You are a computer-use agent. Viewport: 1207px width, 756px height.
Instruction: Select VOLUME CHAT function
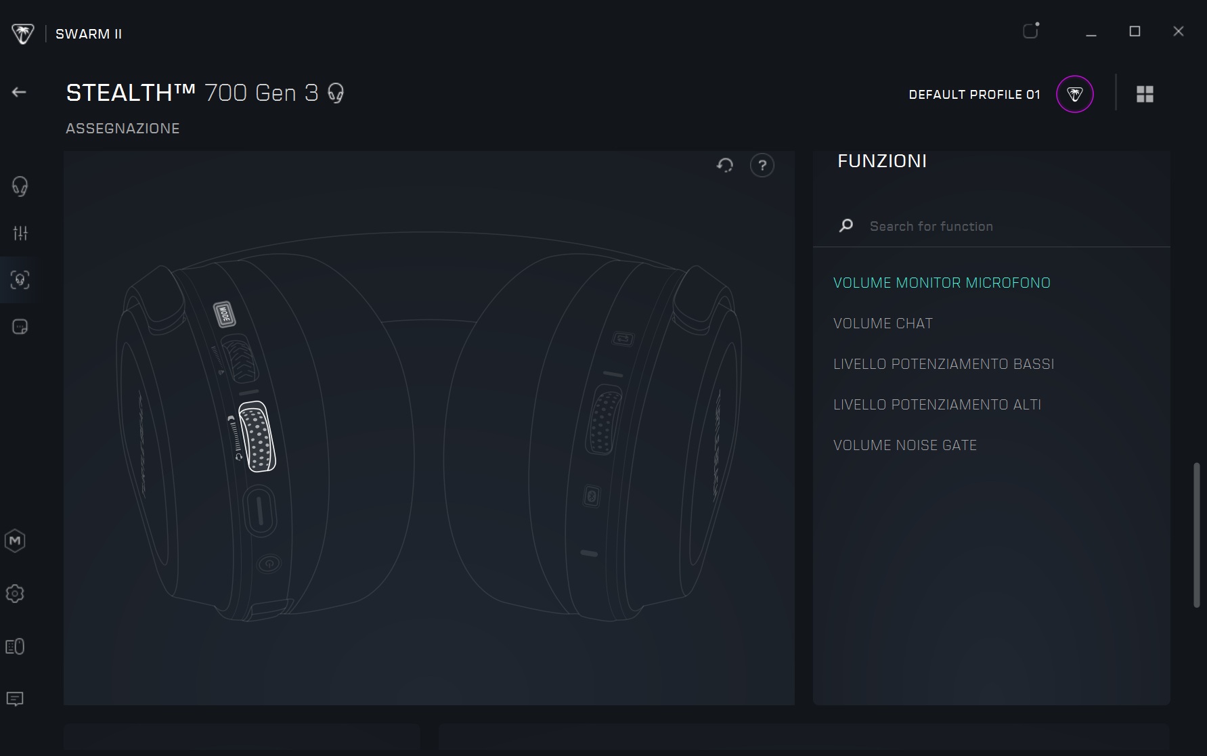point(883,324)
